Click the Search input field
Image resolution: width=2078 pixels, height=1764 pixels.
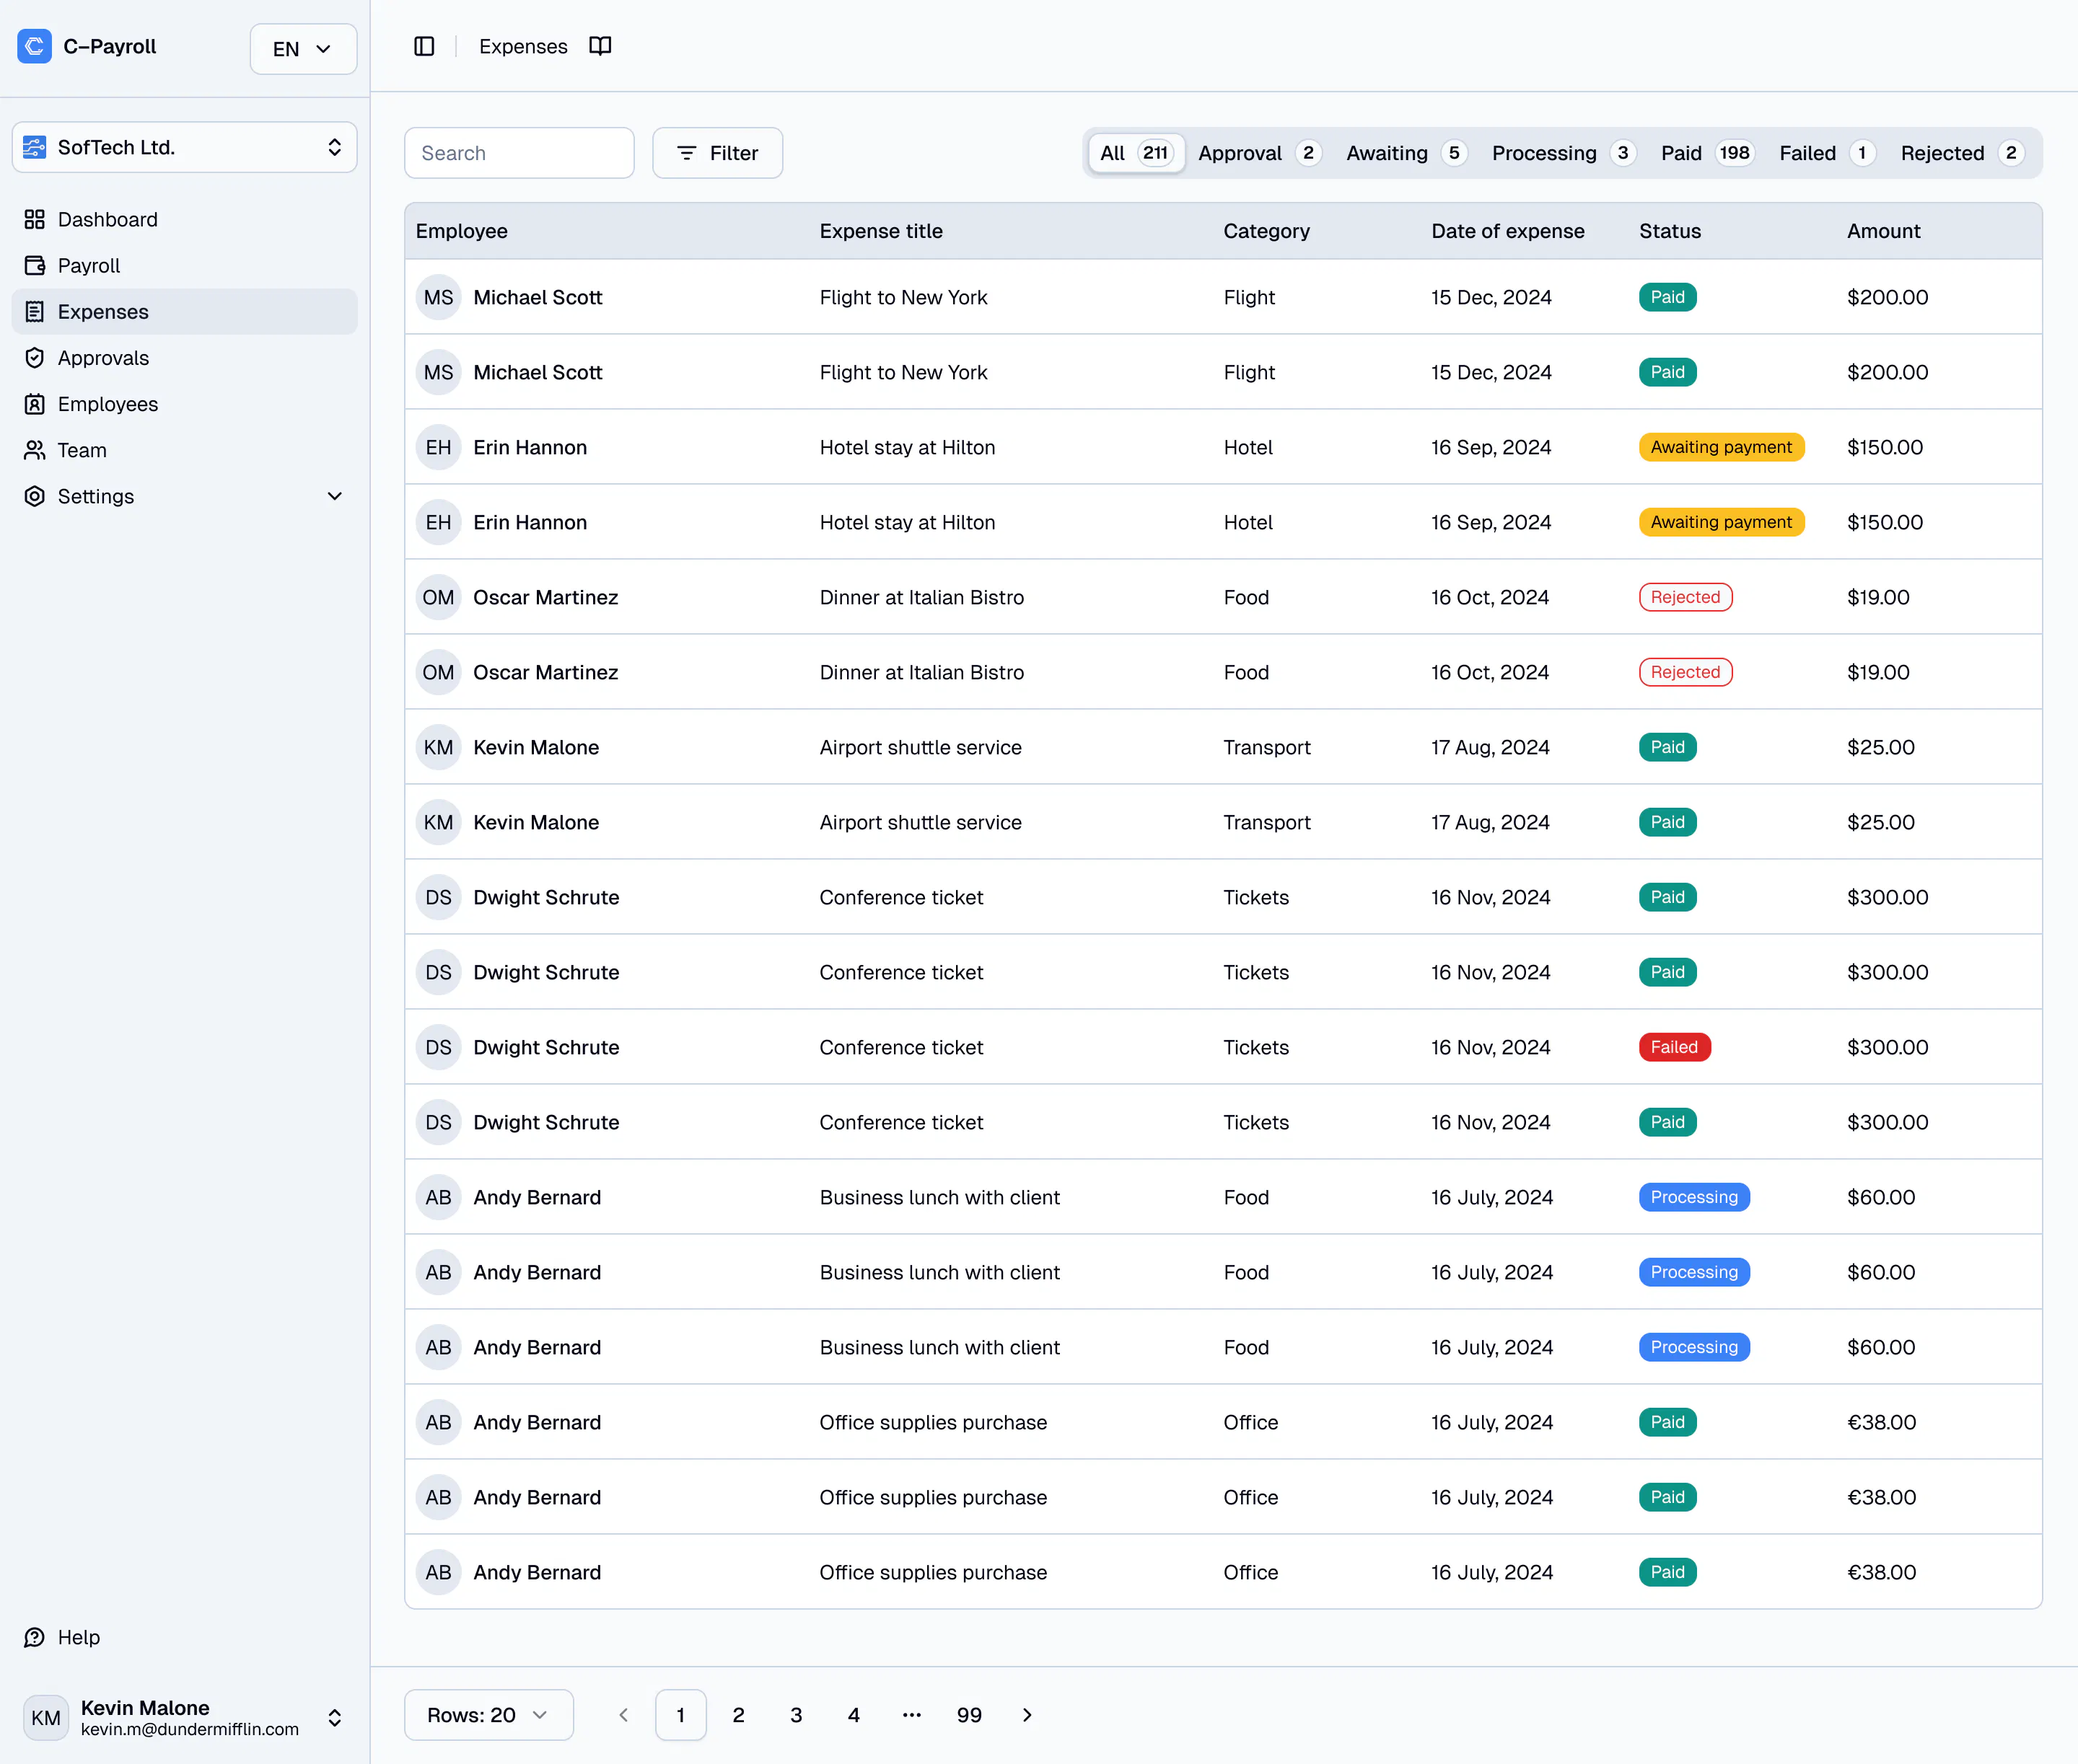[x=519, y=153]
